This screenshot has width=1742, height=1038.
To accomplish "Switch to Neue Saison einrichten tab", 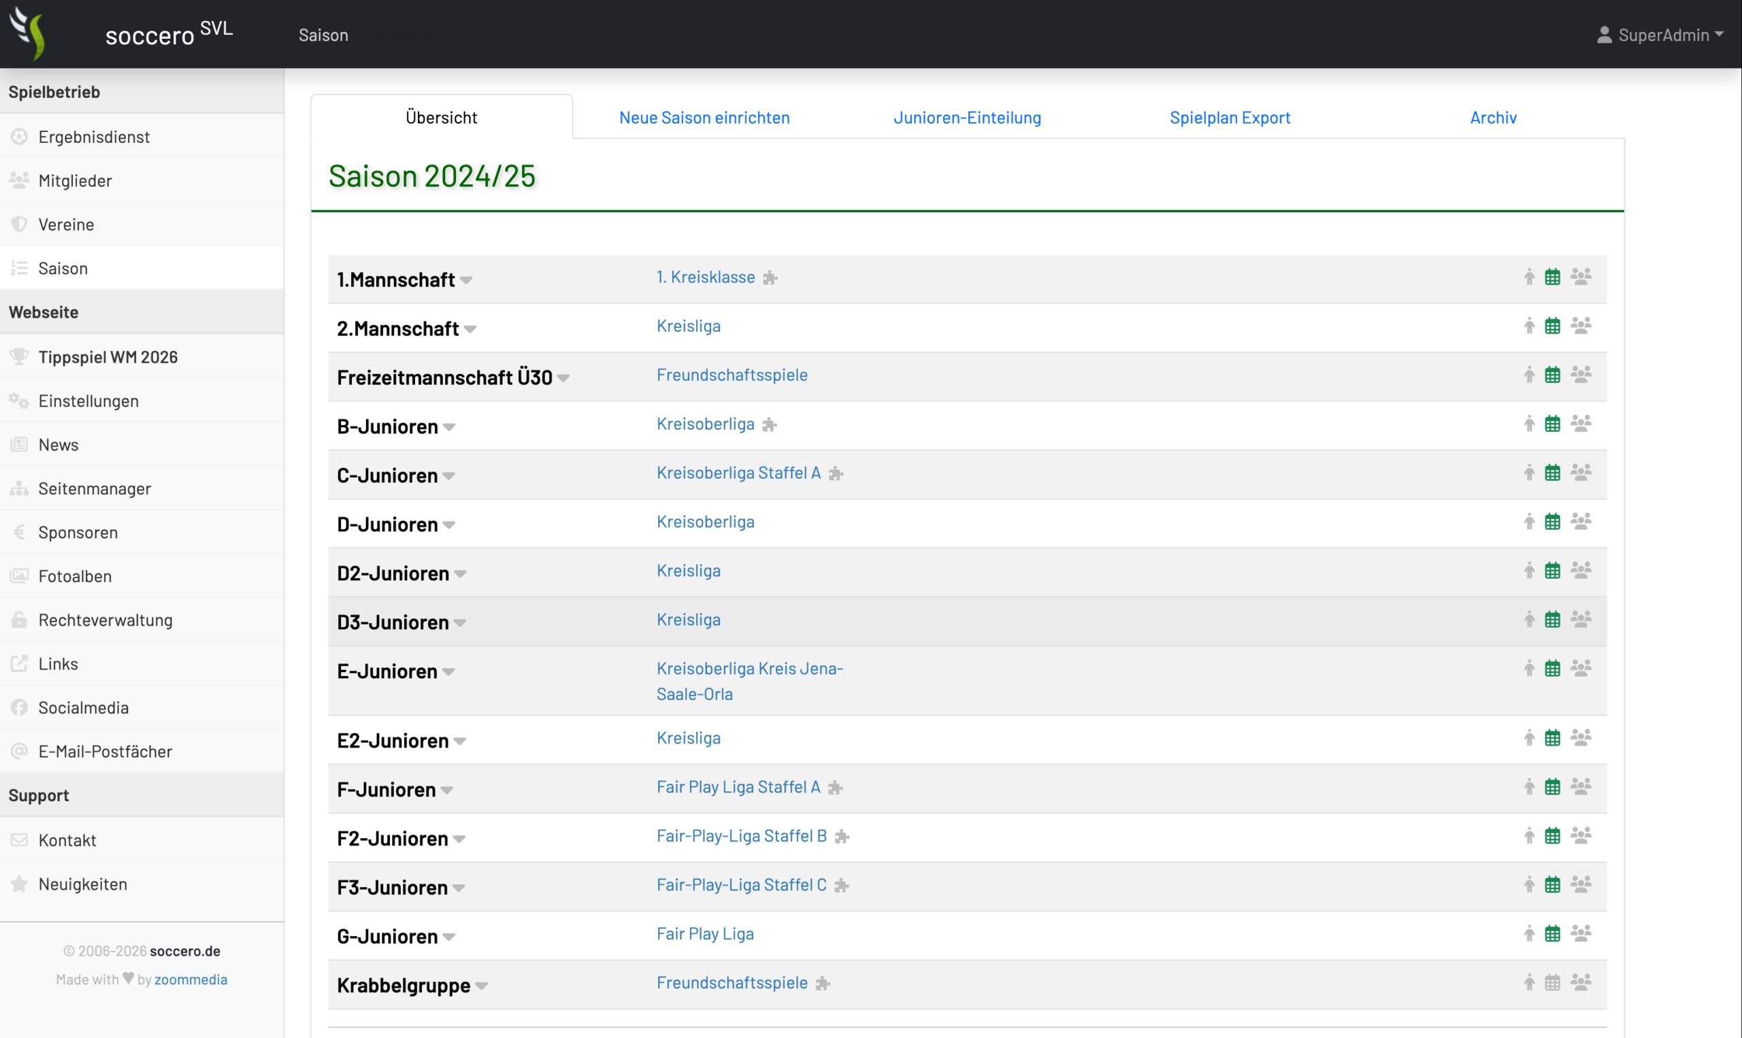I will coord(704,118).
